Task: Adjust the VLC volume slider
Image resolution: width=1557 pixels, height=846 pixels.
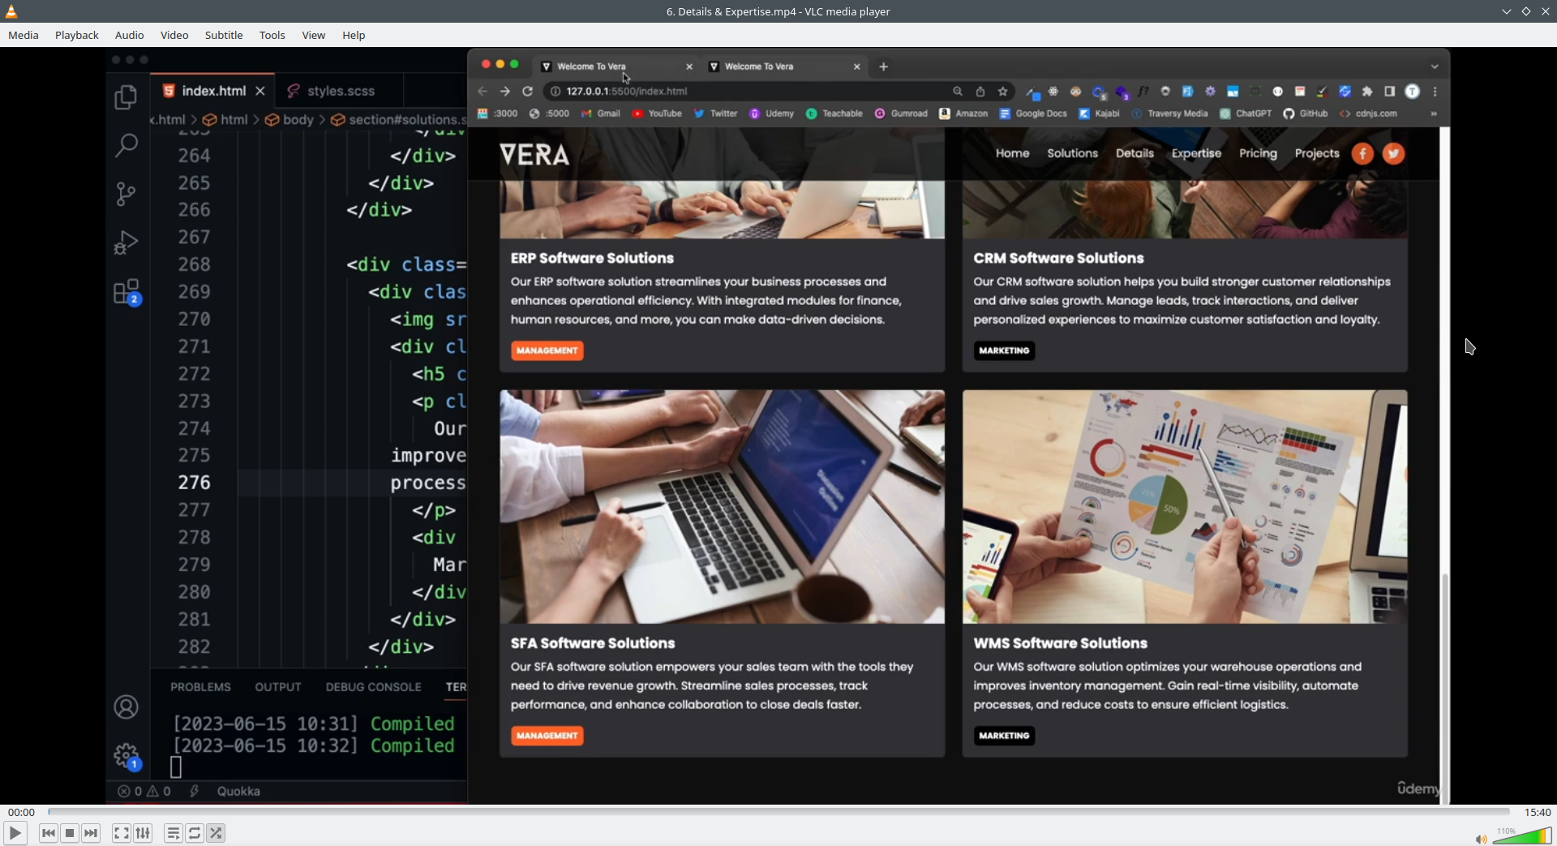Action: click(1522, 836)
